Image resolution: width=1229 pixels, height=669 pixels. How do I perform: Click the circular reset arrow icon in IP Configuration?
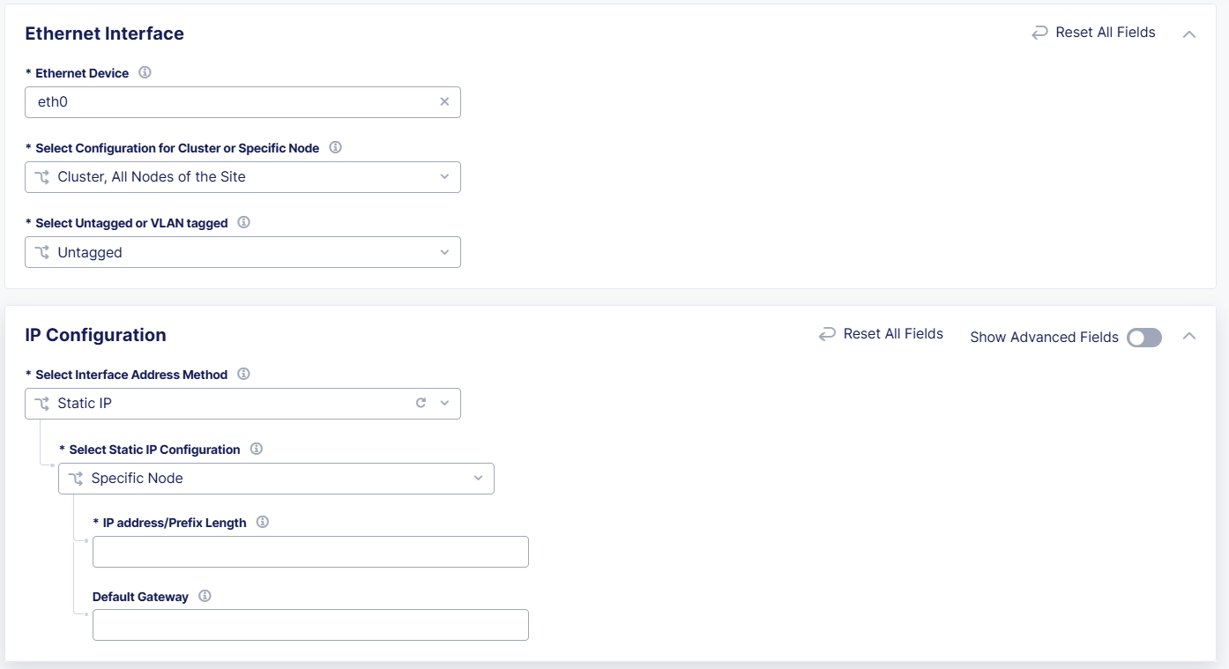click(827, 333)
